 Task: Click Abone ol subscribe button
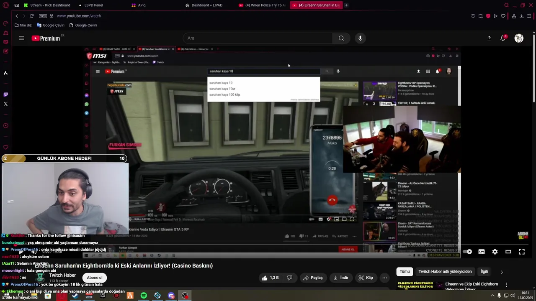95,278
